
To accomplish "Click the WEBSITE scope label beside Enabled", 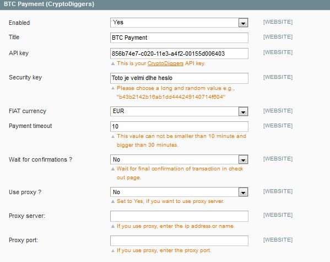I will (278, 22).
